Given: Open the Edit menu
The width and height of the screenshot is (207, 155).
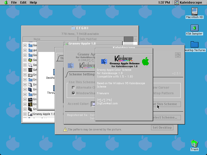Looking at the screenshot, I should pyautogui.click(x=23, y=3).
